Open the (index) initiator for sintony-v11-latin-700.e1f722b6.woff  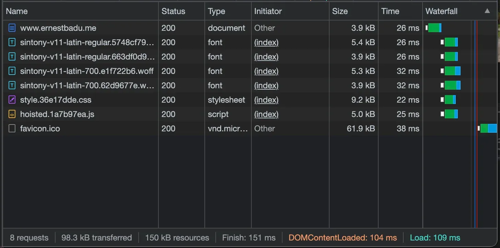pyautogui.click(x=266, y=71)
